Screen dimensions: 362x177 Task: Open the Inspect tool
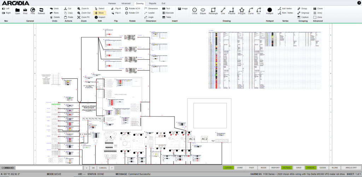[99, 17]
